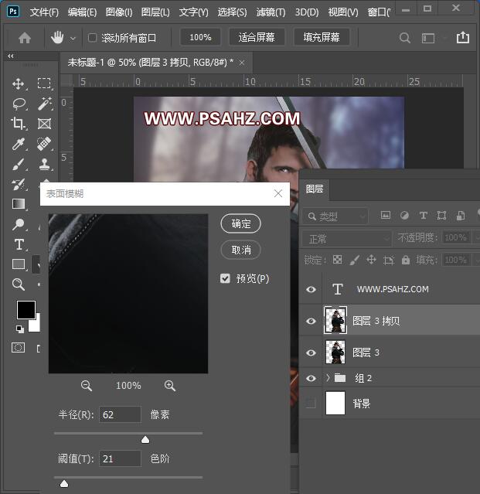The width and height of the screenshot is (480, 494).
Task: Select the Rectangular Marquee tool
Action: point(44,83)
